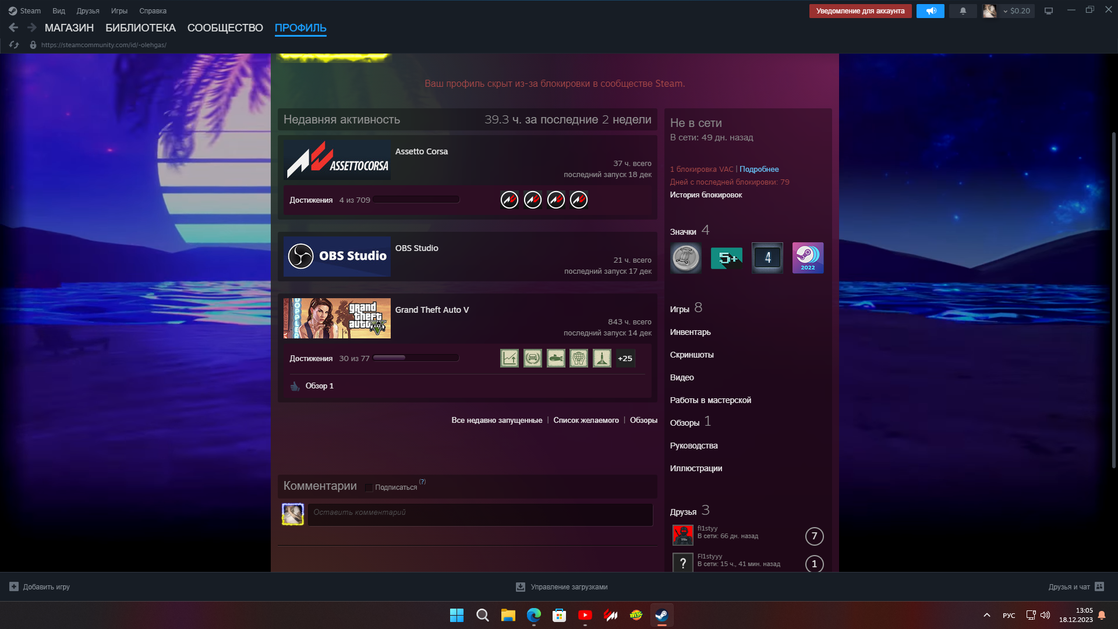Expand the account wallet $0.20 dropdown
The image size is (1118, 629).
click(x=1016, y=11)
